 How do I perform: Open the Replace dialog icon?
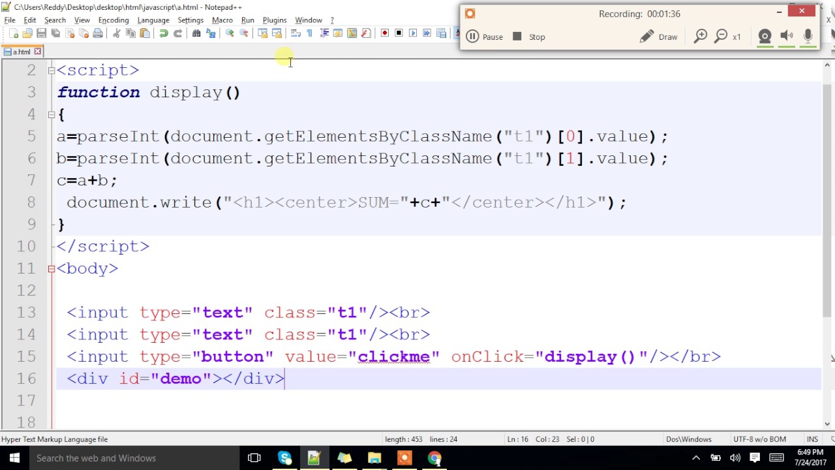click(x=211, y=33)
